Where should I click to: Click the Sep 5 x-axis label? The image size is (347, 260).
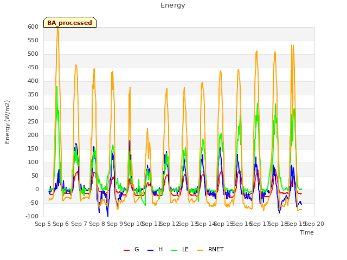coord(43,224)
